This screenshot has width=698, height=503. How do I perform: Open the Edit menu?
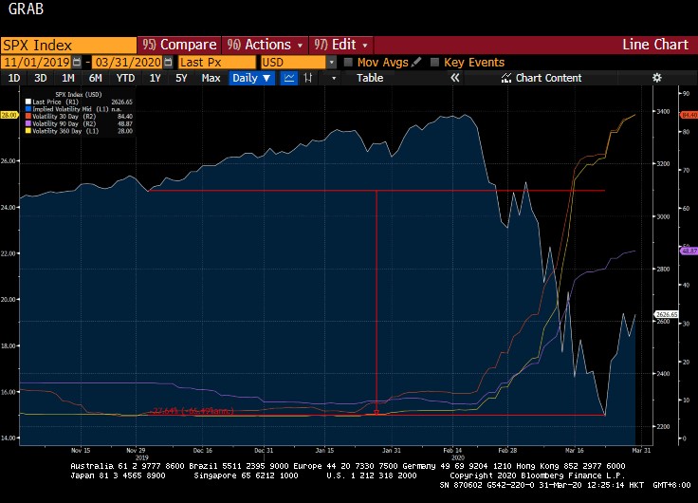(342, 45)
